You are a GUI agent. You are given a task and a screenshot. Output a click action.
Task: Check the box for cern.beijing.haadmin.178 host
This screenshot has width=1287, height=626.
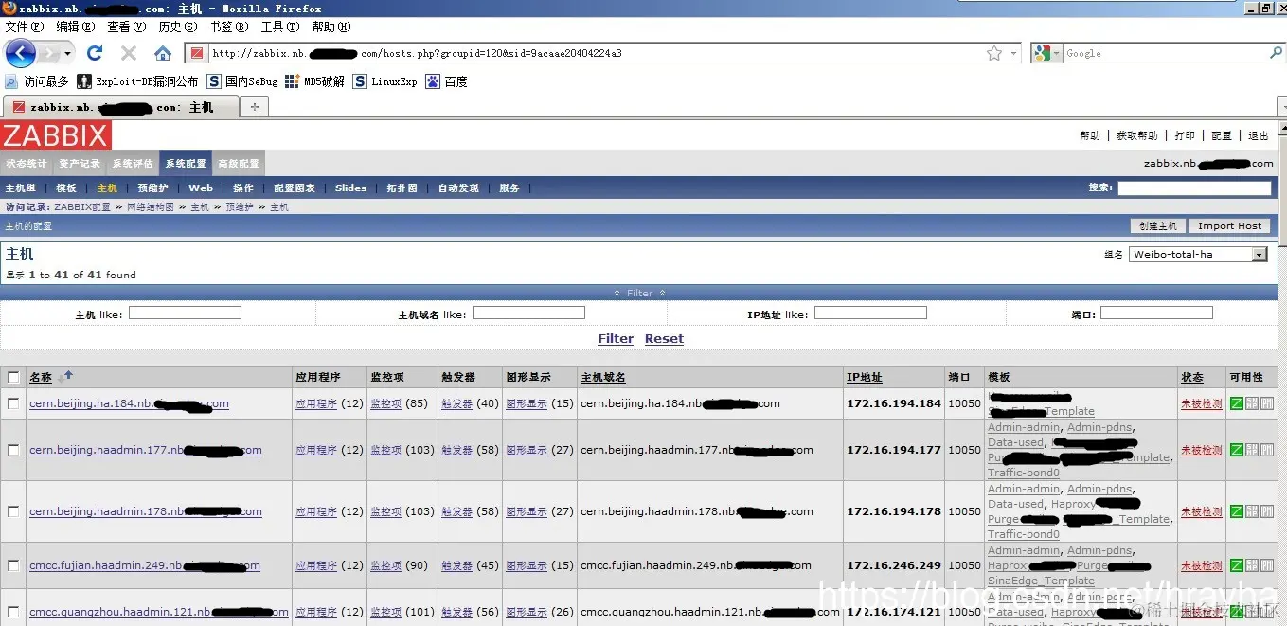[x=13, y=511]
